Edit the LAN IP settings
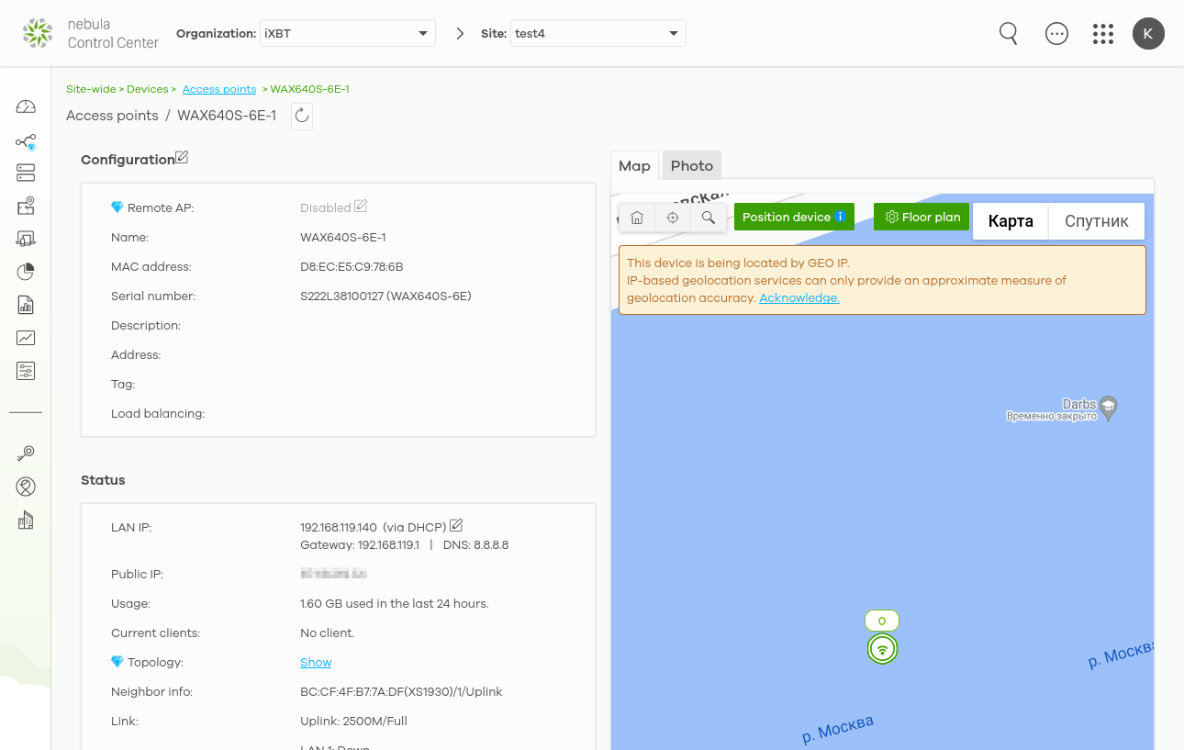This screenshot has height=750, width=1184. point(456,526)
